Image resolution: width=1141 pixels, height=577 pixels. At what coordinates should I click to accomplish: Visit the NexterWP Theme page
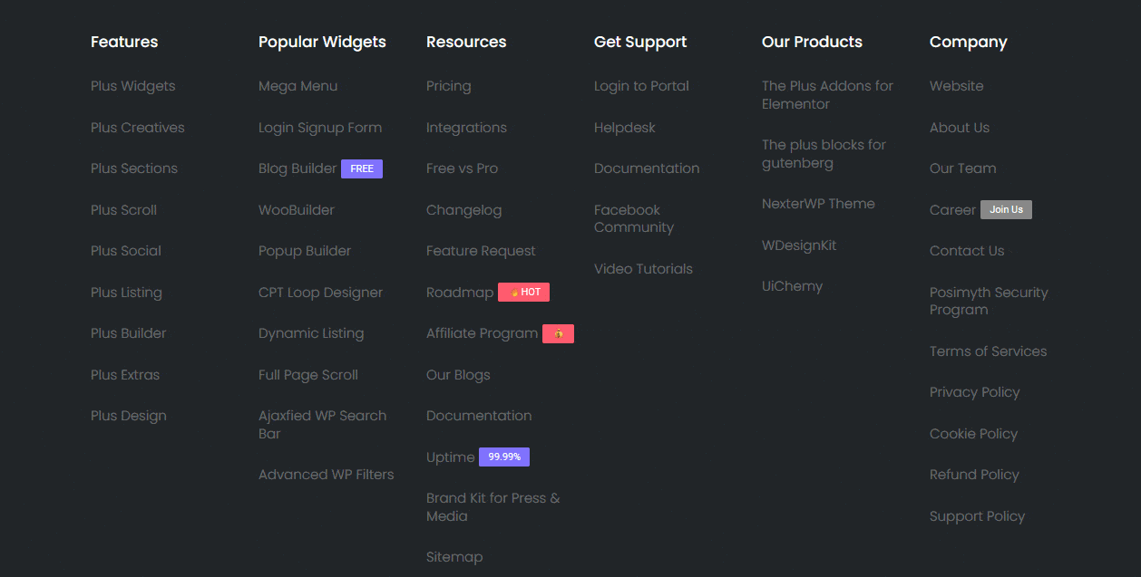819,203
